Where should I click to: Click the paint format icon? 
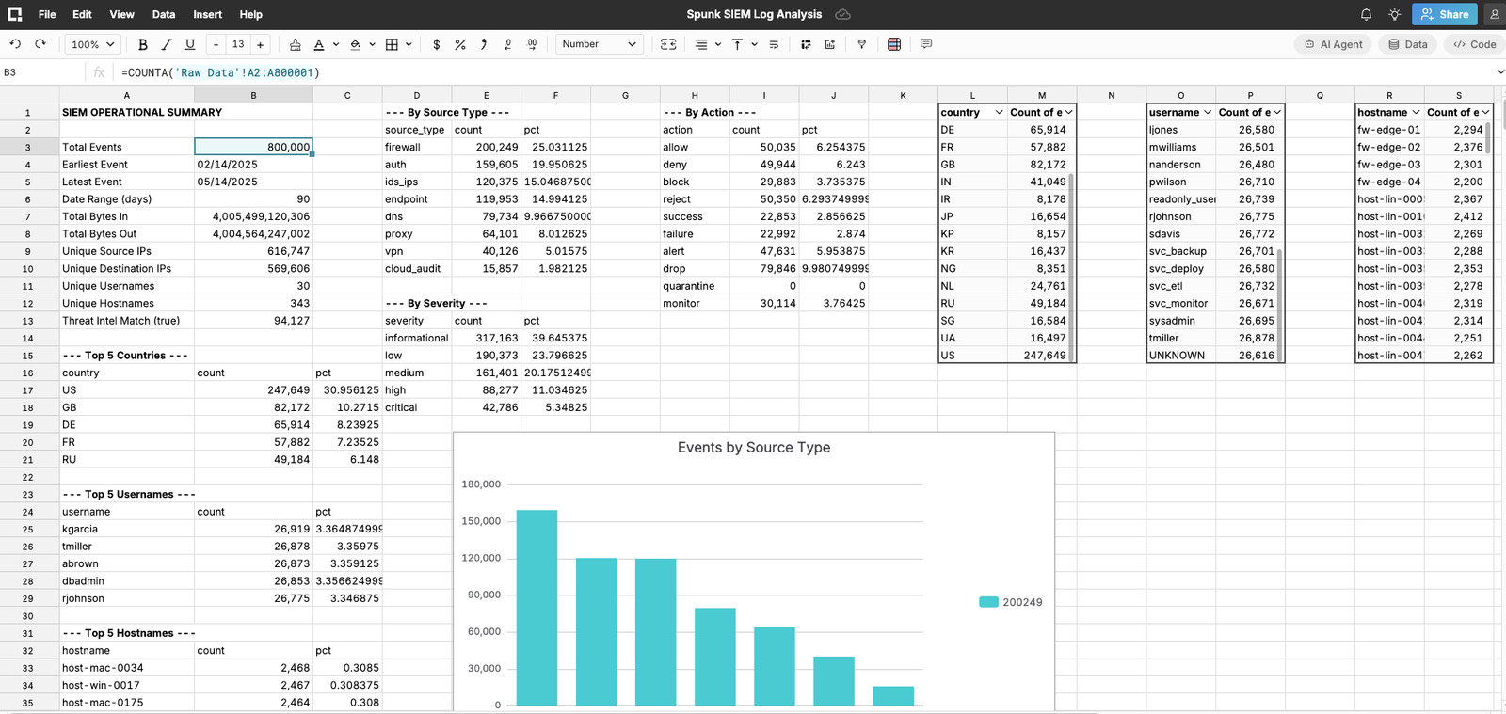(x=296, y=44)
